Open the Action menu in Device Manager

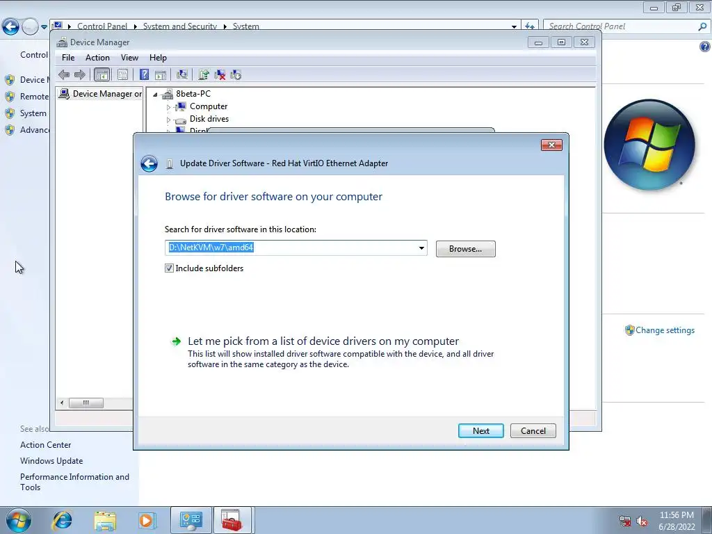click(x=97, y=58)
